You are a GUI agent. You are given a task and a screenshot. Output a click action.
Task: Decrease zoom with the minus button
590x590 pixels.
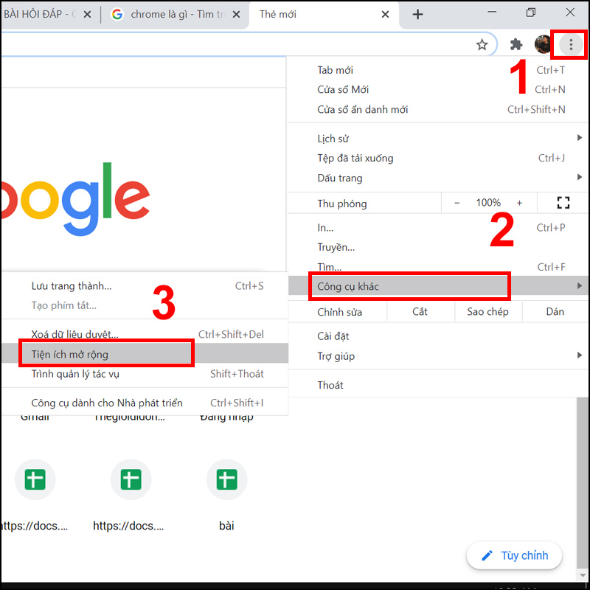(x=457, y=203)
